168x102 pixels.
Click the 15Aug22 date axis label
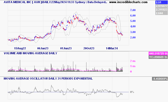(20, 48)
